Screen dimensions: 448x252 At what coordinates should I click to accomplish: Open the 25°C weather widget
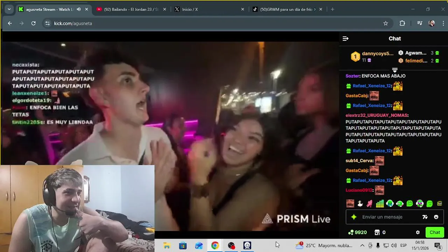[x=324, y=246]
